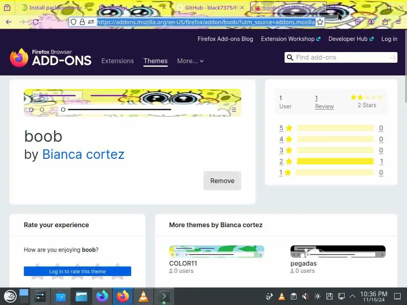Bookmark this page with the star icon
407x305 pixels.
[x=320, y=22]
